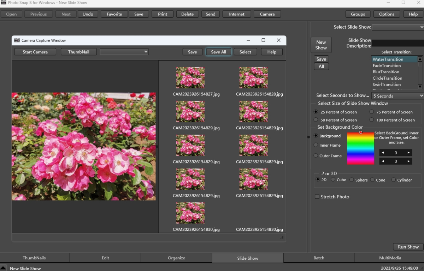Screen dimensions: 424x271
Task: Switch to the ThumbNails tab
Action: [x=34, y=258]
